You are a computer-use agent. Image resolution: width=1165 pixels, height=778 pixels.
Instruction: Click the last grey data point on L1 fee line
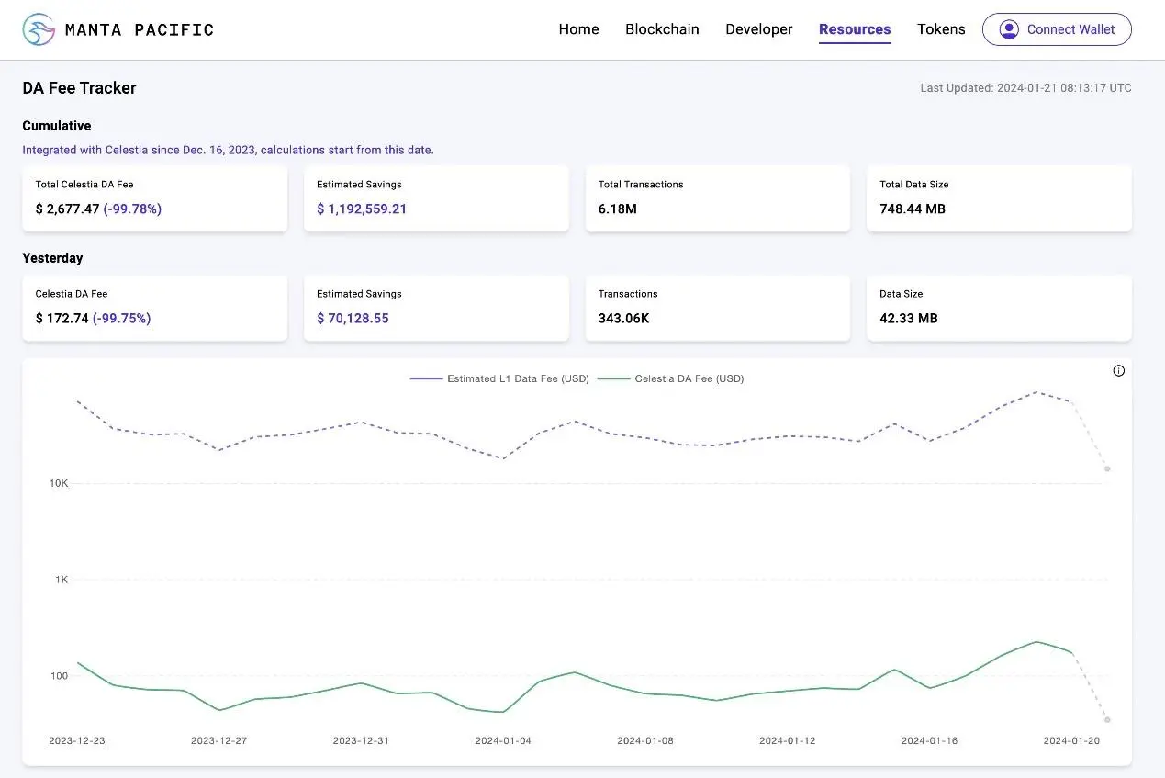click(1107, 469)
